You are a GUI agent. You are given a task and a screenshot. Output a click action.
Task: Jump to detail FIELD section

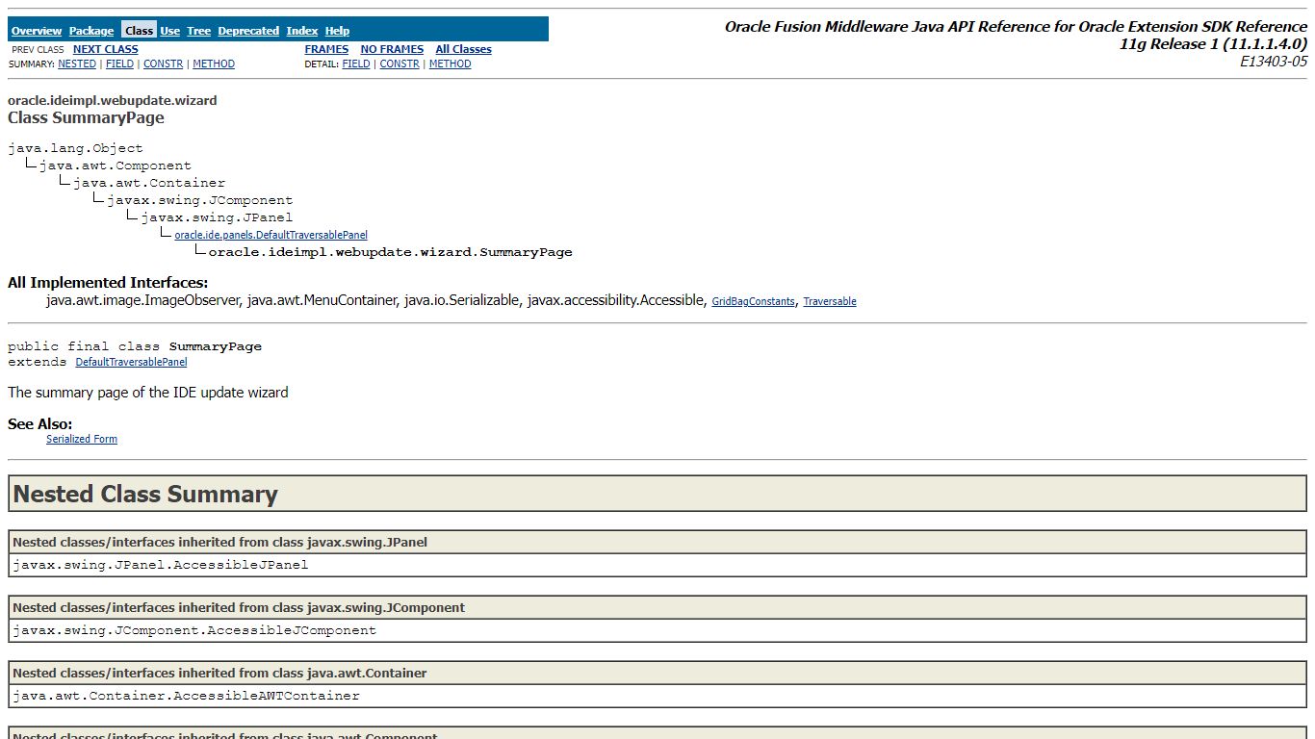pos(356,64)
